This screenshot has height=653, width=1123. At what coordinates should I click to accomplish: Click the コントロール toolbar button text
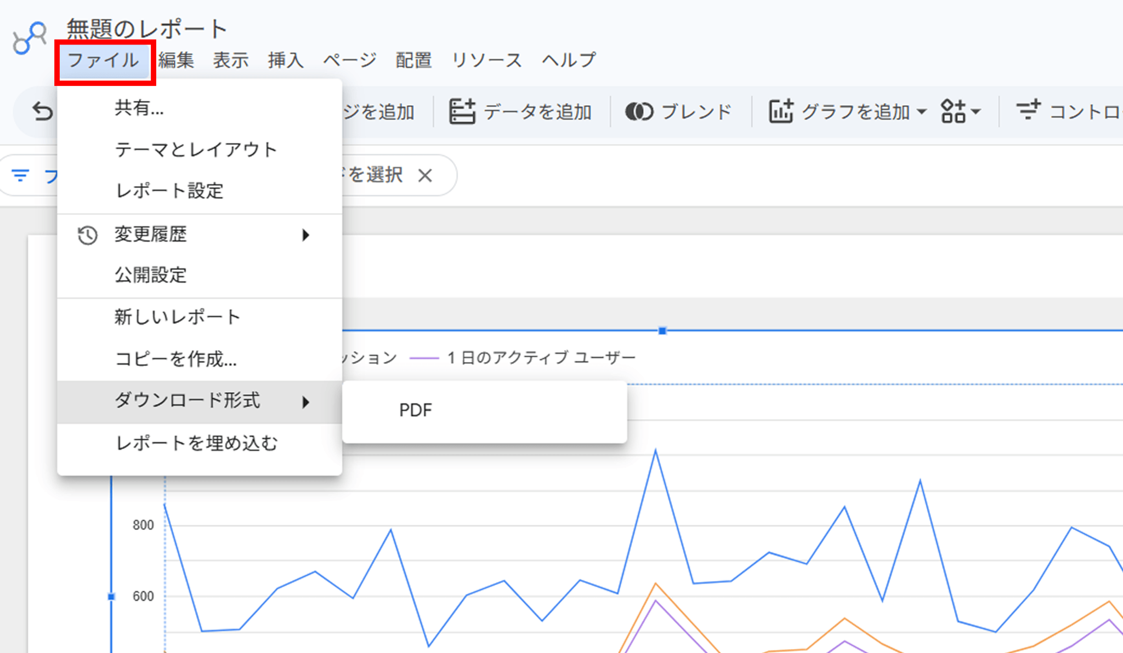tap(1086, 112)
